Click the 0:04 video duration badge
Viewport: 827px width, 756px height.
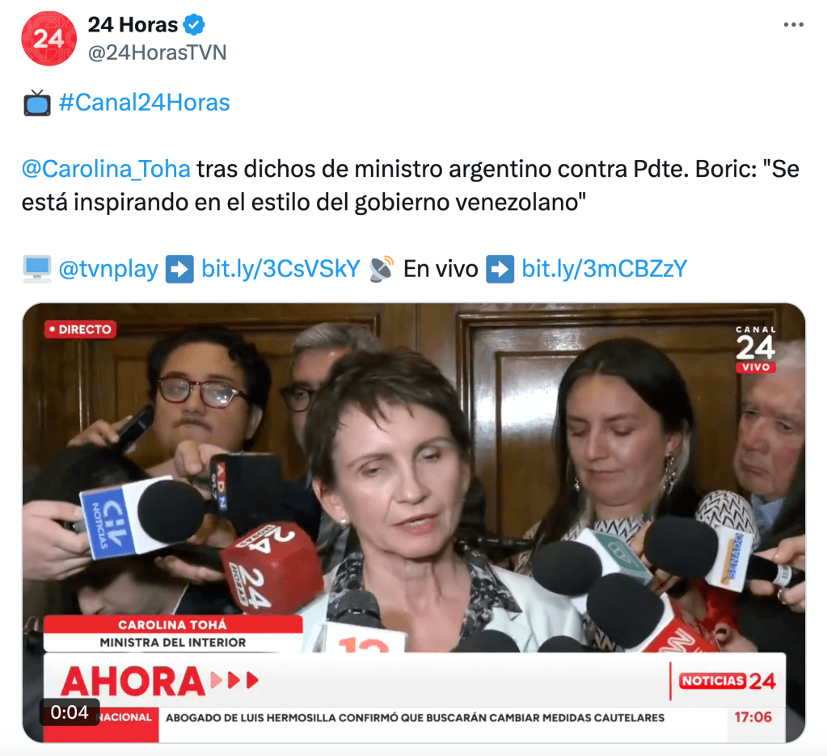(x=69, y=712)
